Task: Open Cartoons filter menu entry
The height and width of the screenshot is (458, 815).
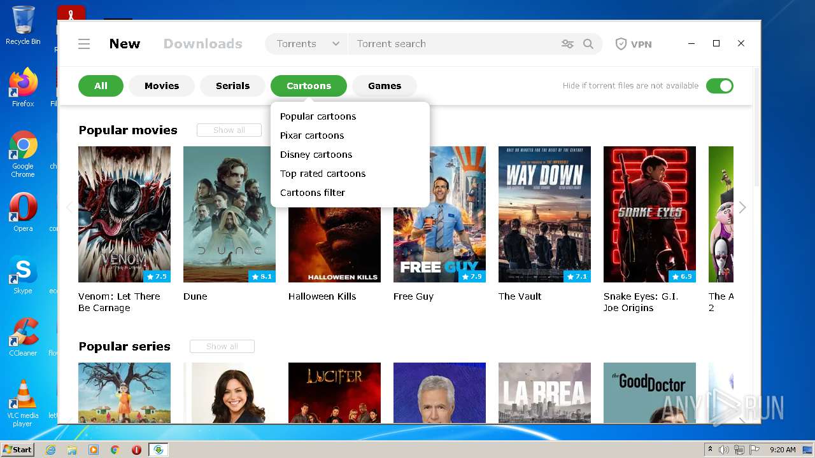Action: click(x=350, y=193)
